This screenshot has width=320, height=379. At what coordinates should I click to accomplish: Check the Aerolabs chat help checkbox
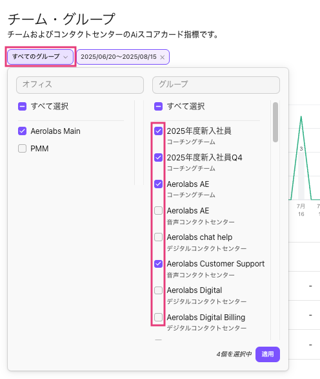tap(158, 237)
